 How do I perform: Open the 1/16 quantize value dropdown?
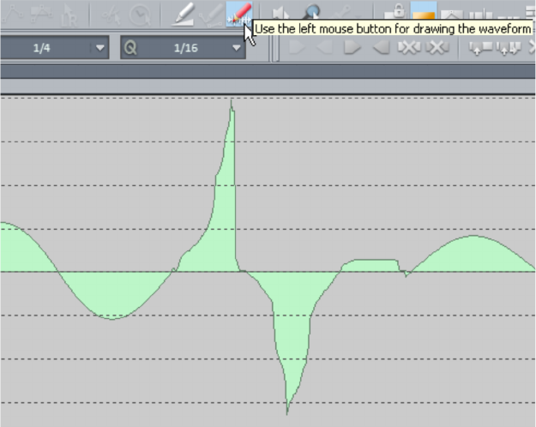tap(236, 48)
